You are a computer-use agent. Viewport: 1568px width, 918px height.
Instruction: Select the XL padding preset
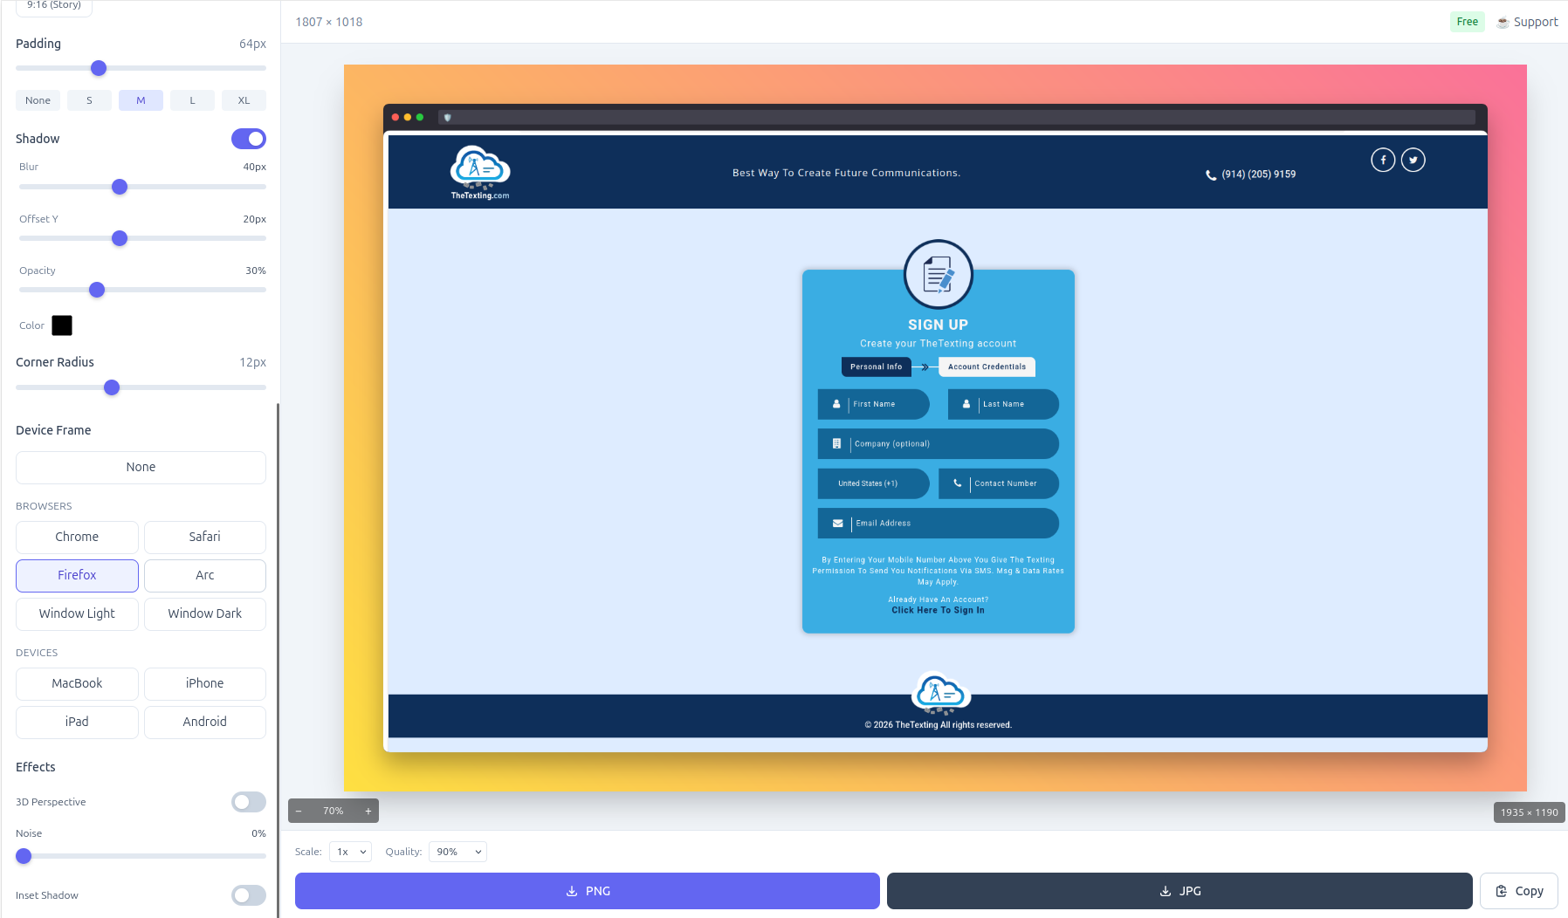[x=244, y=100]
